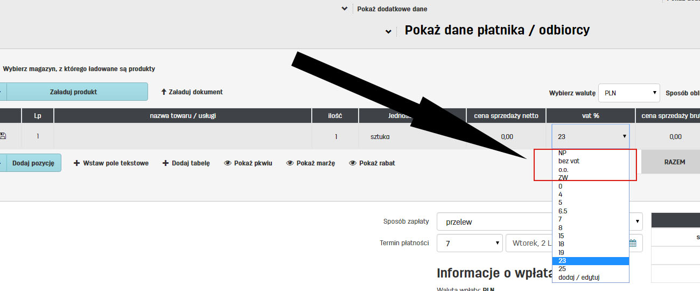Viewport: 700px width, 291px height.
Task: Open the calendar icon in the date field
Action: point(633,243)
